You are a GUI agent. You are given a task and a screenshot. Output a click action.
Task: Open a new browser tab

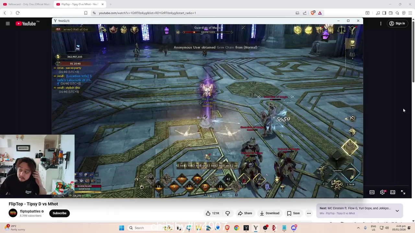coord(110,4)
